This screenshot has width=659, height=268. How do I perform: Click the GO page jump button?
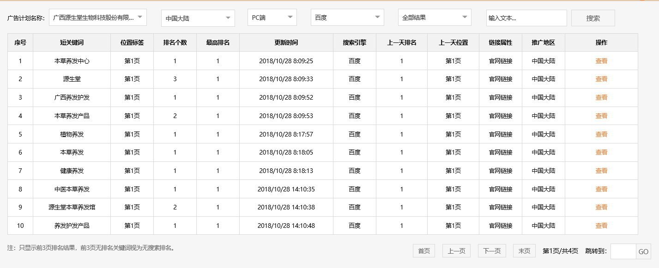[x=643, y=250]
